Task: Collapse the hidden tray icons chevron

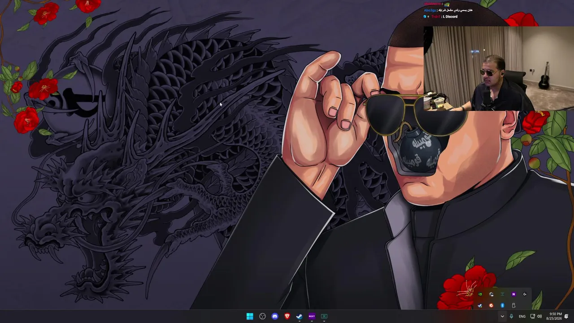Action: (502, 316)
